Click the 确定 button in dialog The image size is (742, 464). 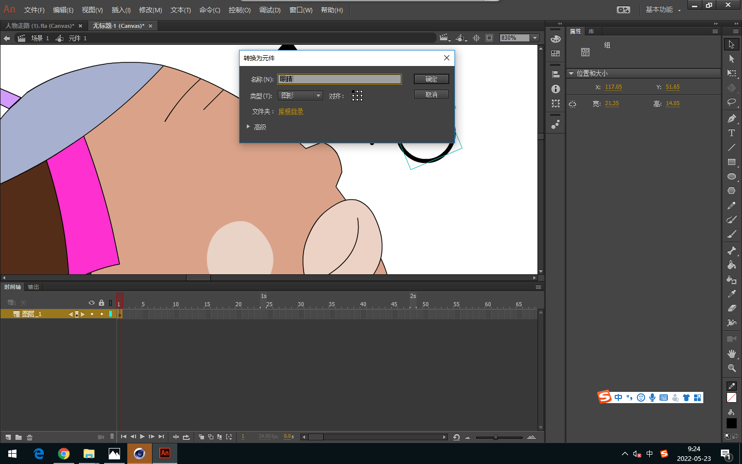click(431, 79)
